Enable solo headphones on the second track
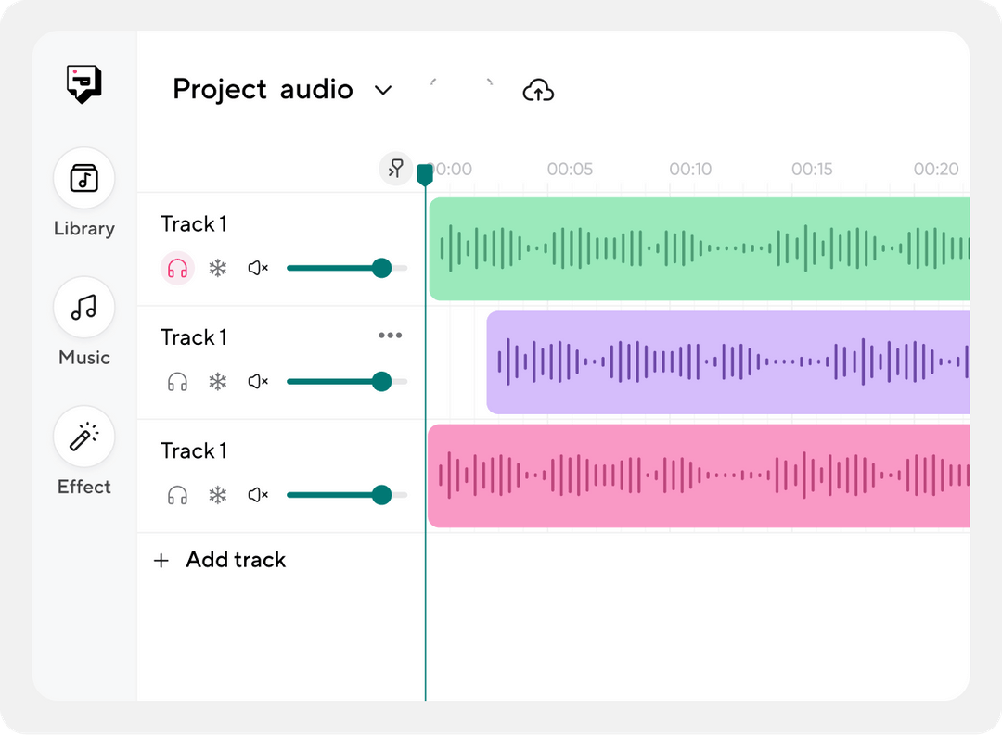This screenshot has width=1002, height=735. (x=177, y=381)
